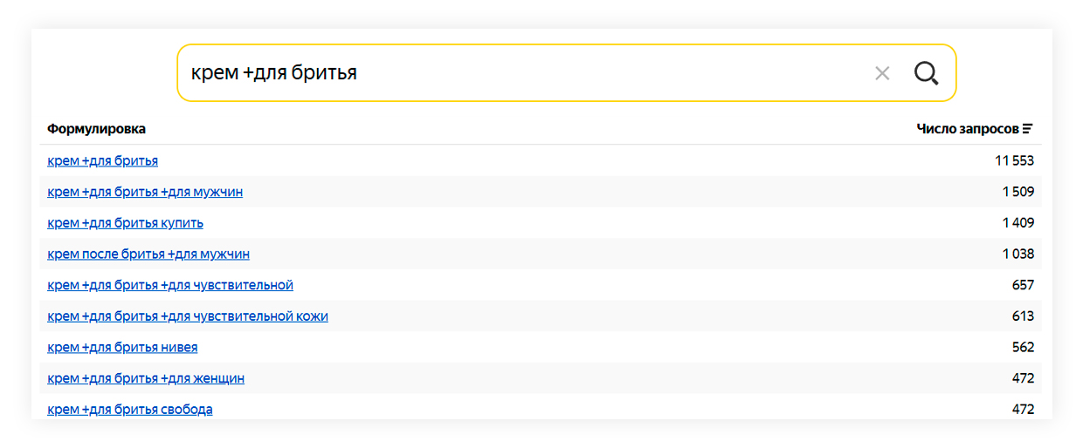Open the "крем +для бритья" link
This screenshot has width=1083, height=448.
tap(102, 161)
